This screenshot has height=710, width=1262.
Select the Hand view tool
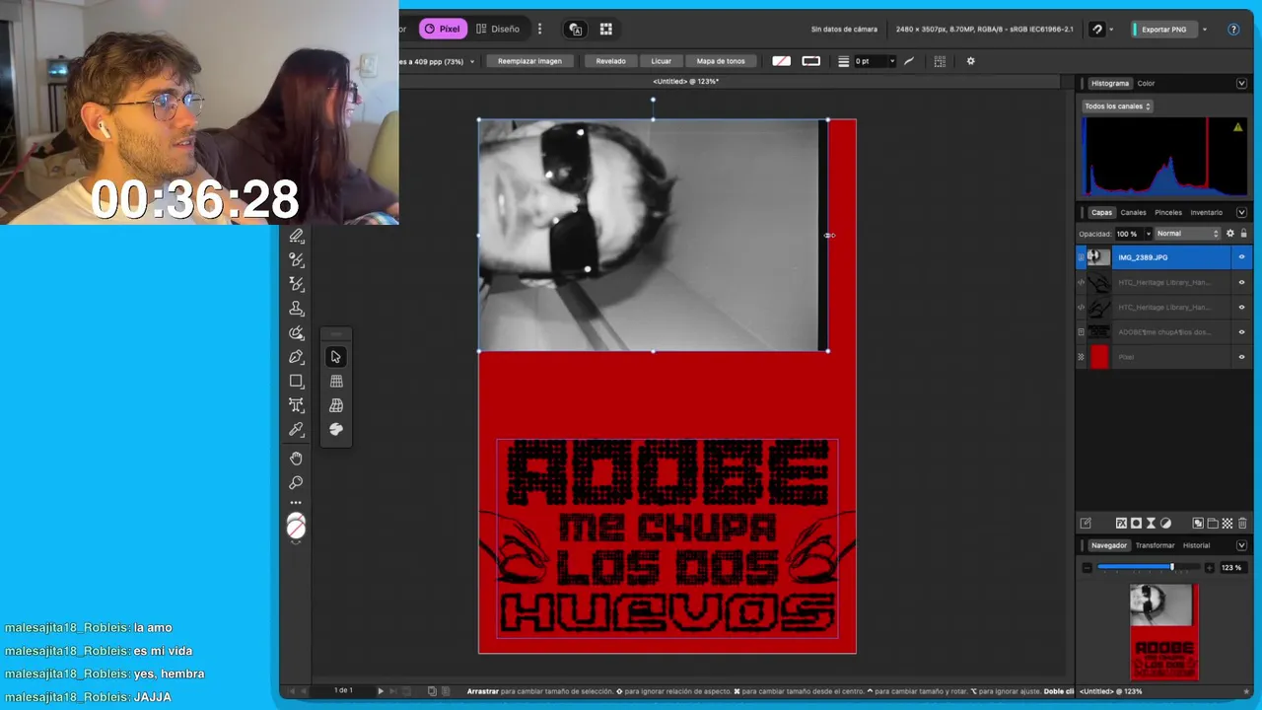click(296, 459)
